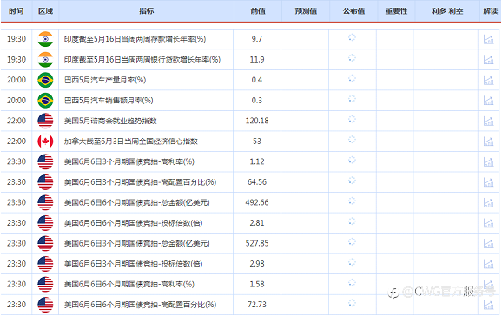Click US flag in the 120.18 row
Viewport: 502px width, 316px height.
45,121
